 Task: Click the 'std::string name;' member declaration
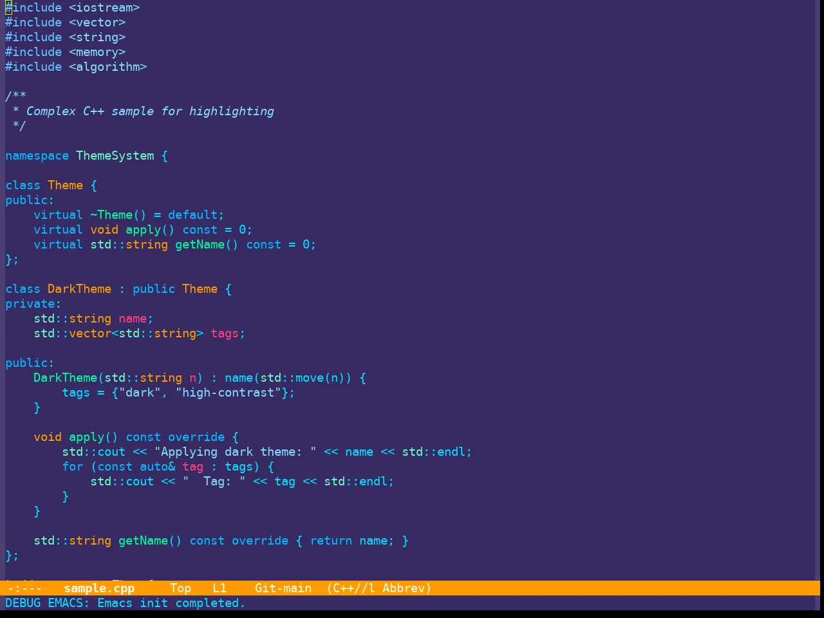click(93, 319)
